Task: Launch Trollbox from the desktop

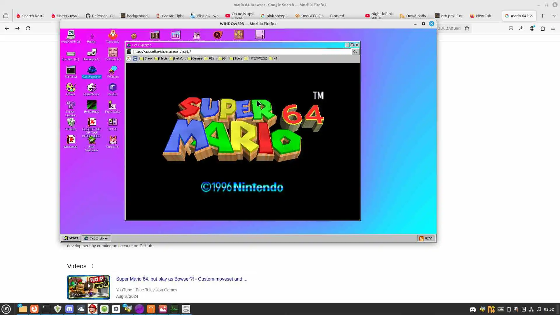Action: (x=113, y=71)
